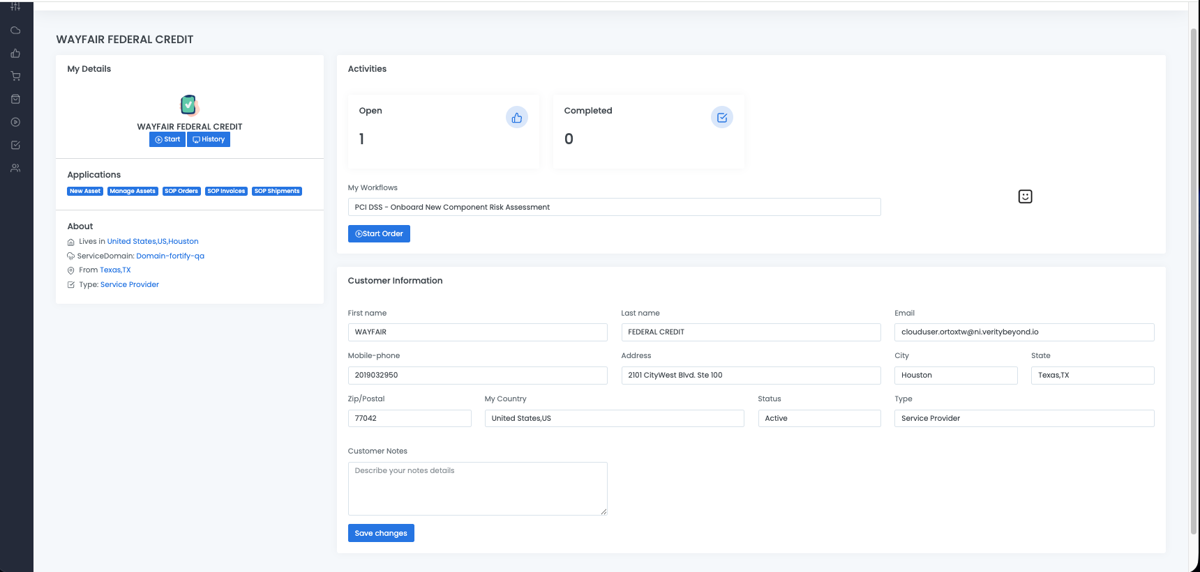Select the shopping bag sidebar icon

pyautogui.click(x=15, y=99)
